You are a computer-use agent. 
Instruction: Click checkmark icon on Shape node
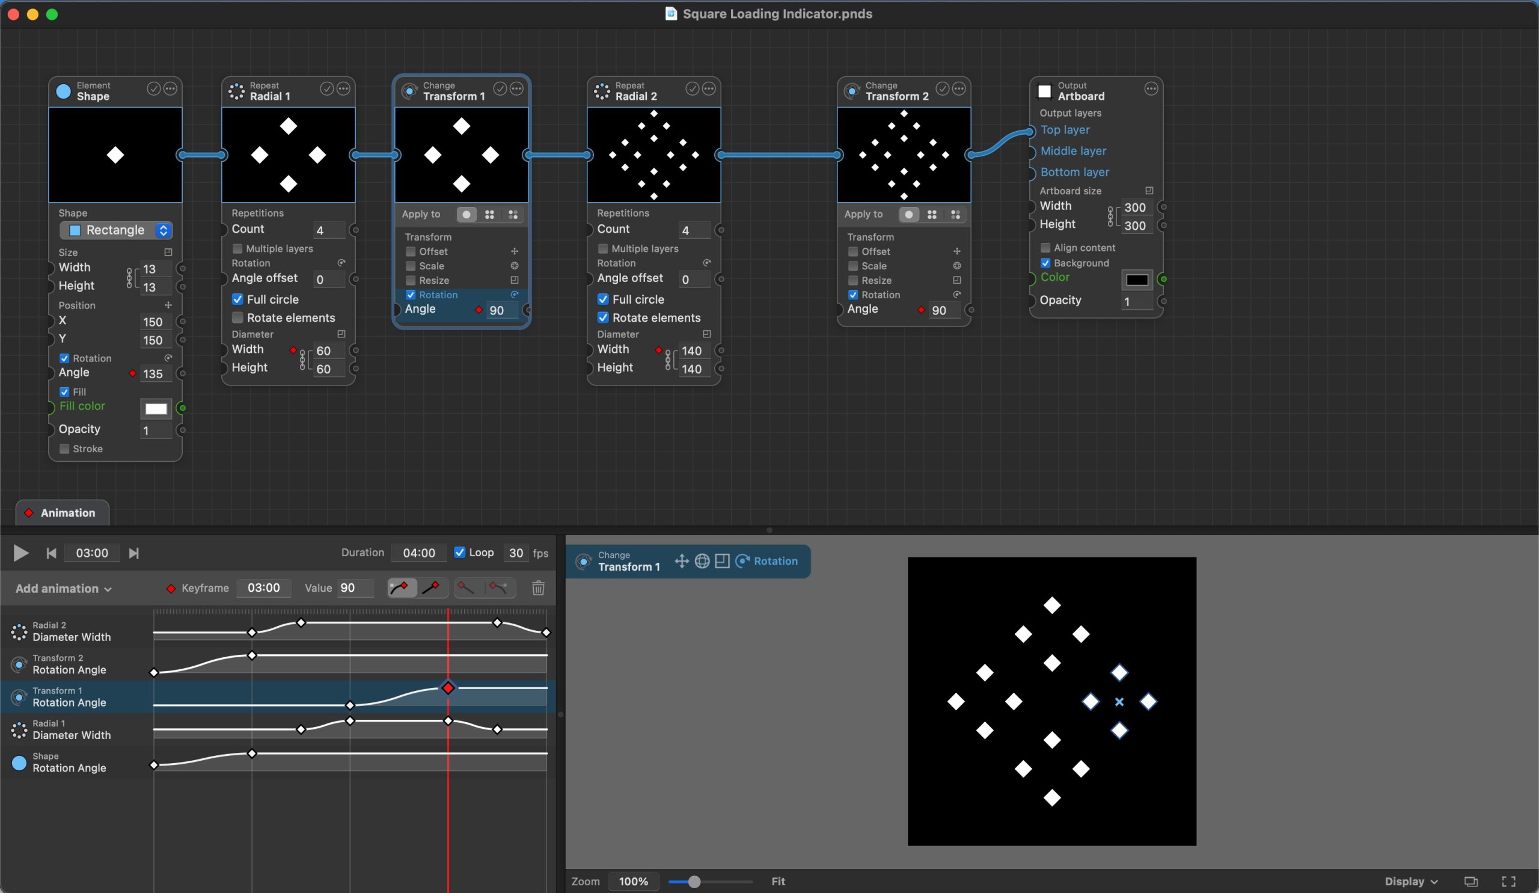(153, 88)
